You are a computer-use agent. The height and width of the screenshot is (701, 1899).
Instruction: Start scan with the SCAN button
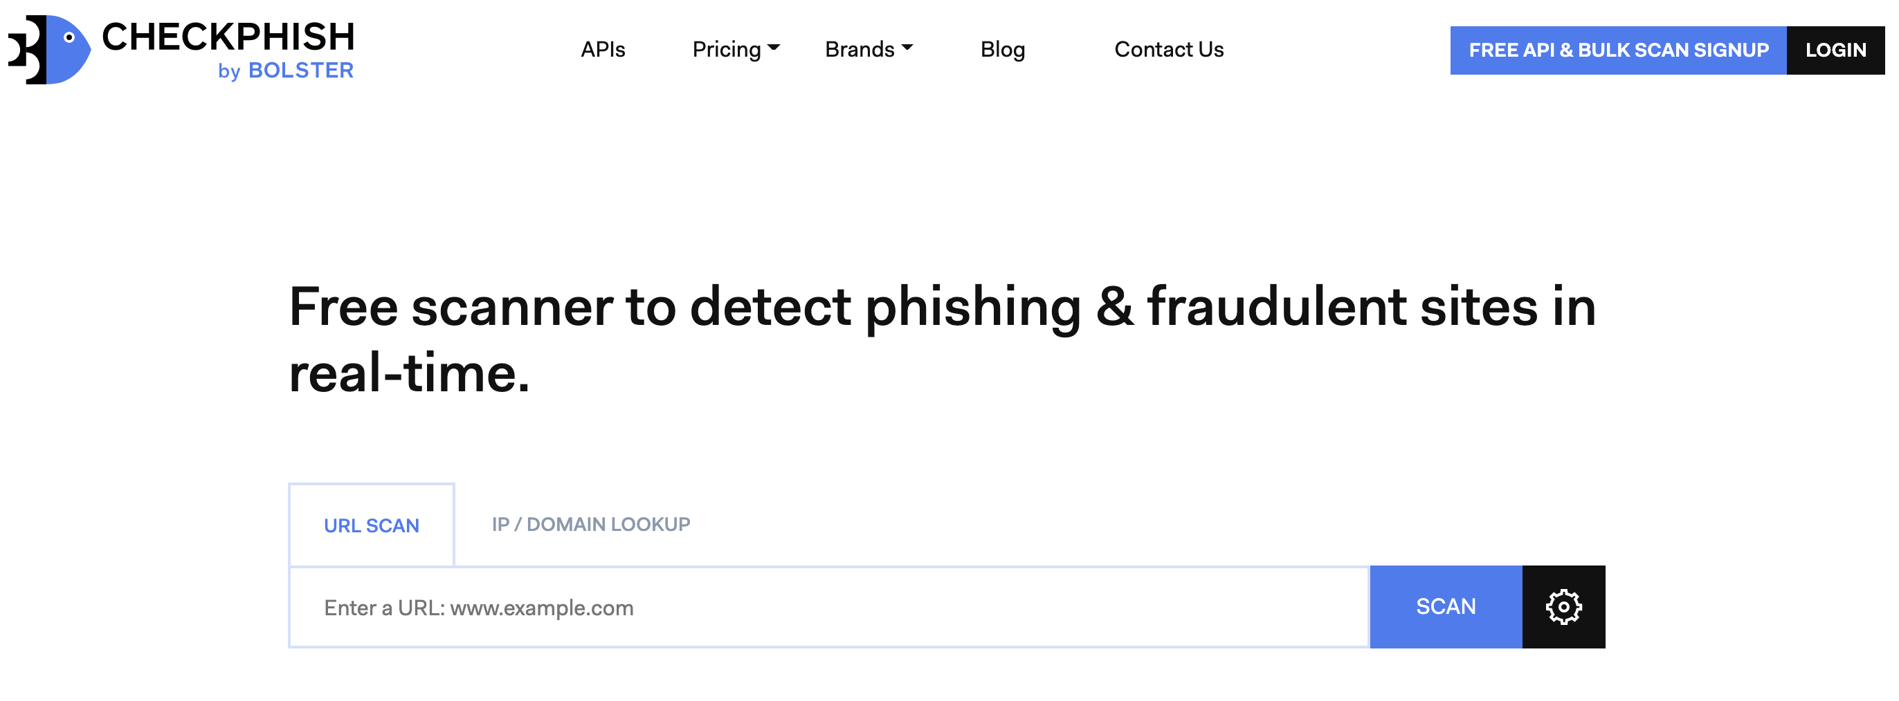(x=1446, y=607)
